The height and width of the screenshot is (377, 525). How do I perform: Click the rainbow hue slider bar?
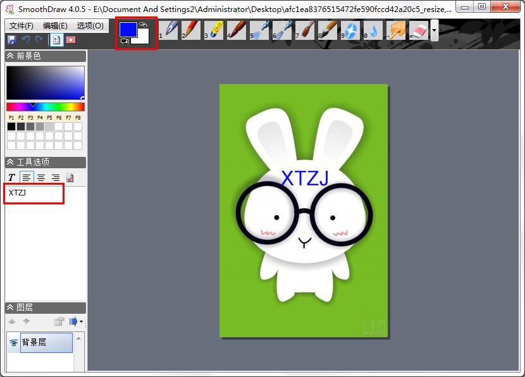[46, 107]
